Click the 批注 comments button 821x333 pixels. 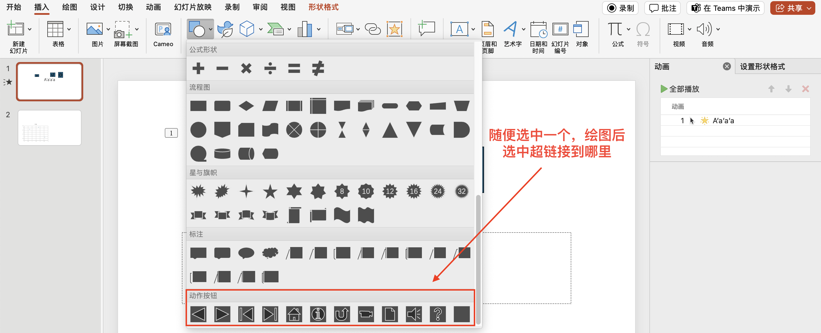click(x=662, y=8)
